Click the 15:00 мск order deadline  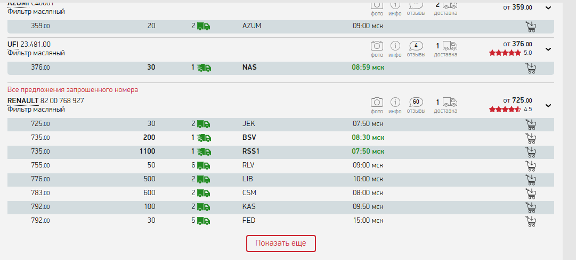[368, 221]
